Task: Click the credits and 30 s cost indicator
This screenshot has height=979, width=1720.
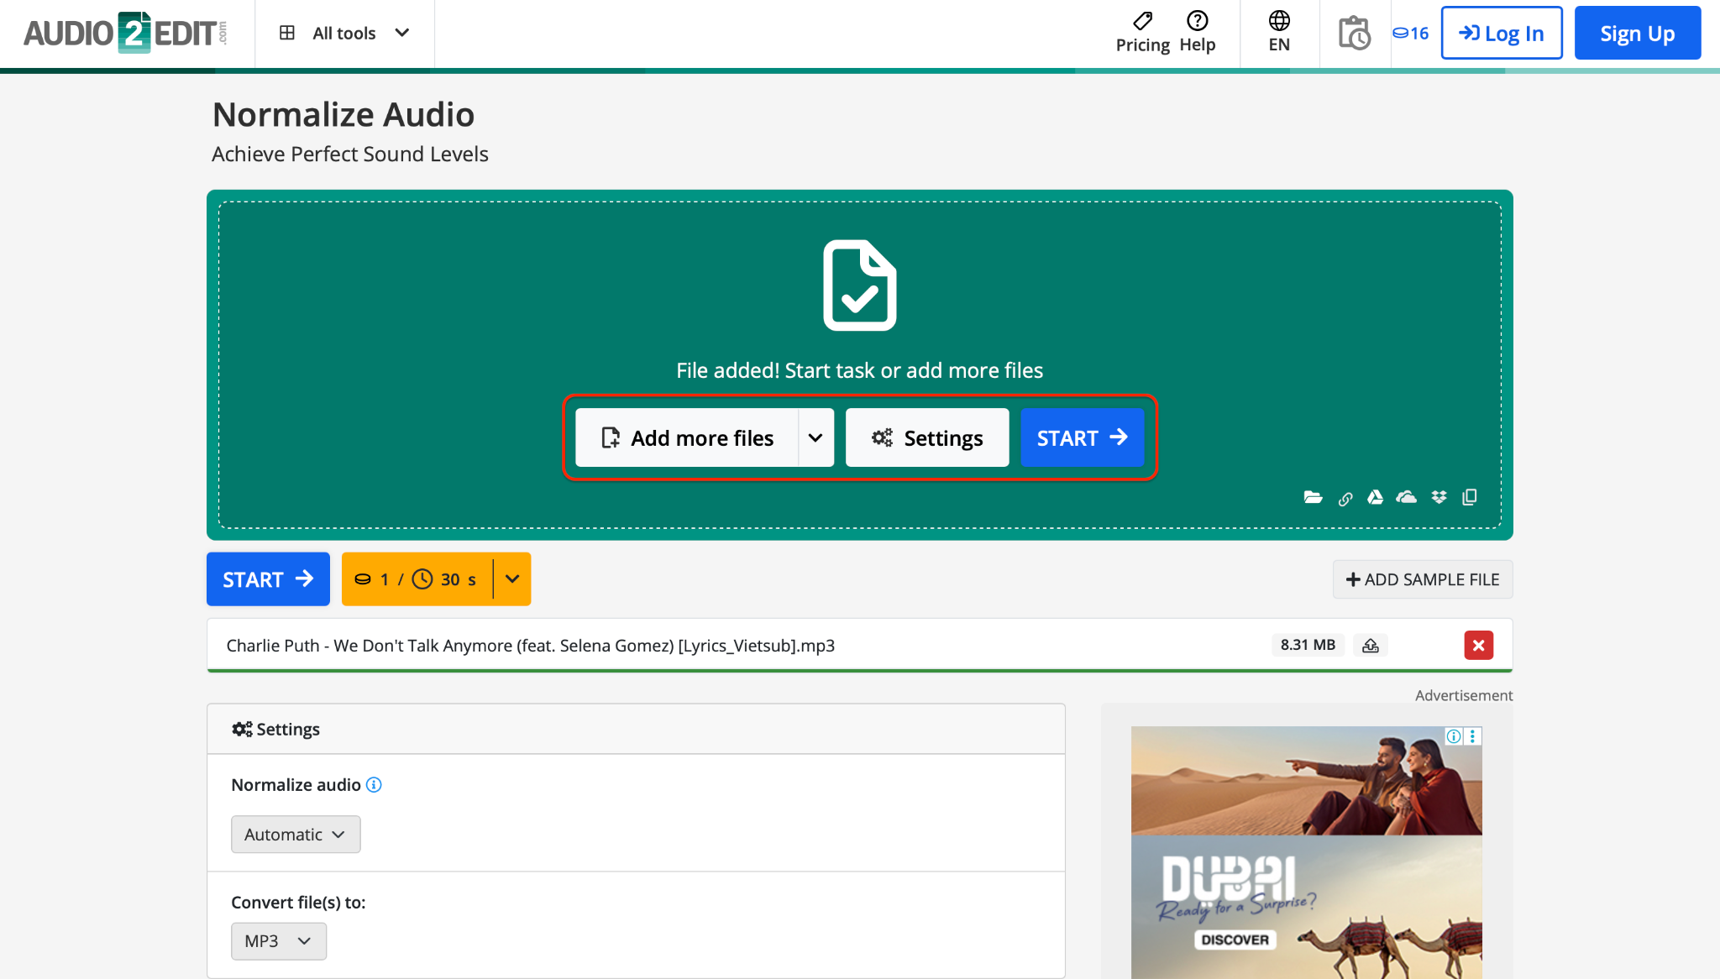Action: (417, 579)
